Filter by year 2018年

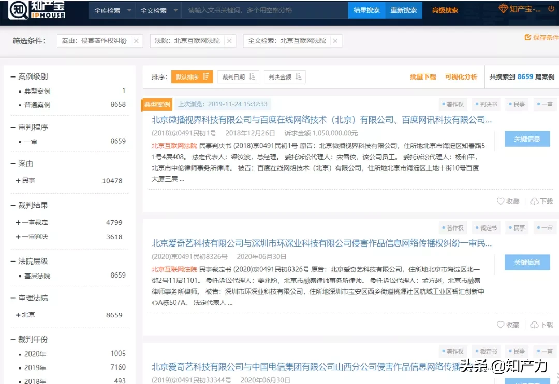coord(35,381)
